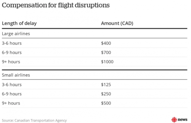
Task: Select the small airlines 3-6 hours row label
Action: 12,84
